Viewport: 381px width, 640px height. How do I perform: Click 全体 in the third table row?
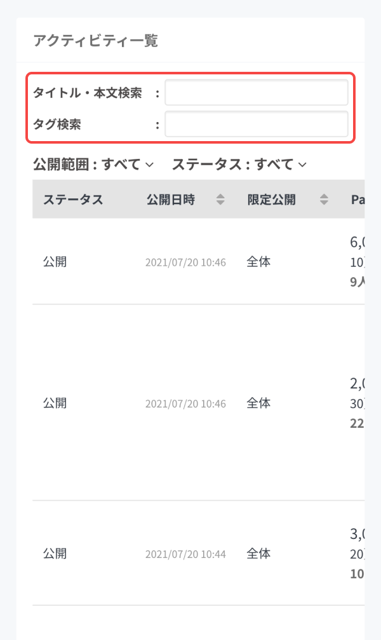(258, 554)
